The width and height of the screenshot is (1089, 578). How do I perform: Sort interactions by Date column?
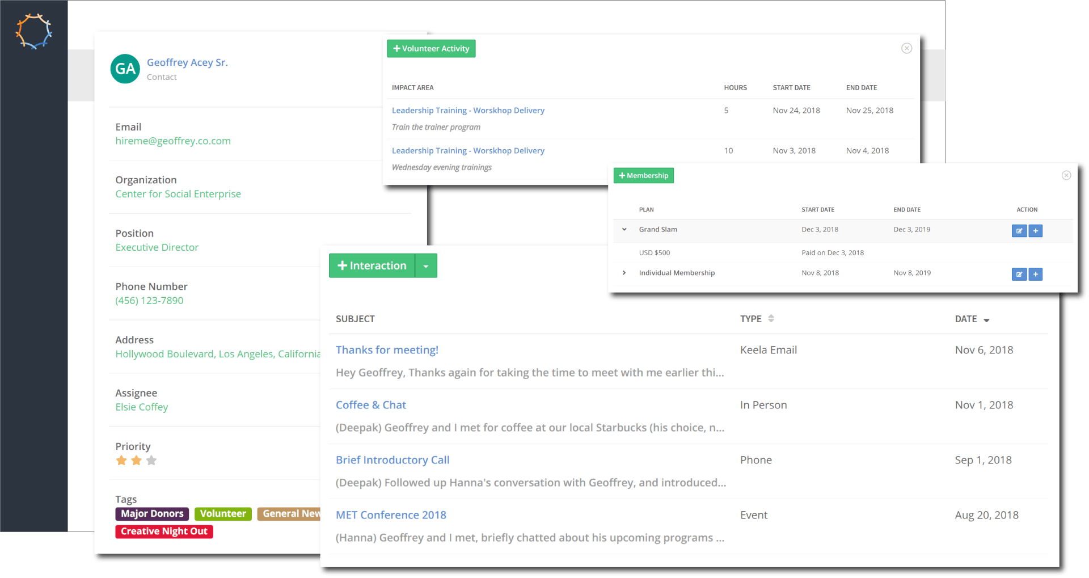coord(986,320)
